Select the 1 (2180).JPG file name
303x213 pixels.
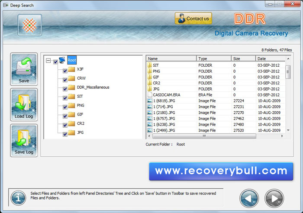click(164, 113)
